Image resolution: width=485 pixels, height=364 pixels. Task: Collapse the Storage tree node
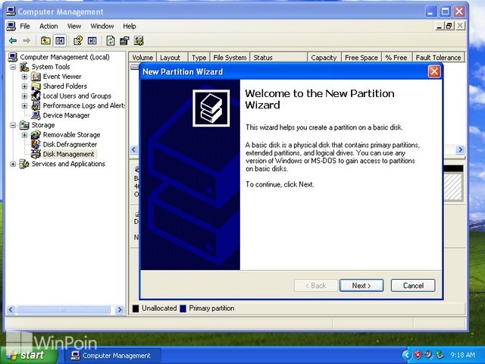tap(13, 125)
